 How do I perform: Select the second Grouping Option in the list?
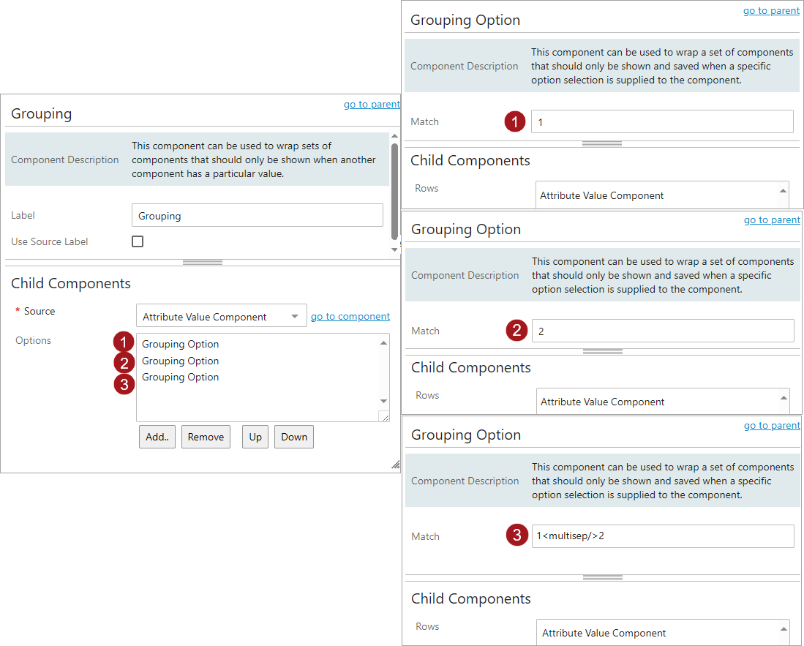(181, 361)
